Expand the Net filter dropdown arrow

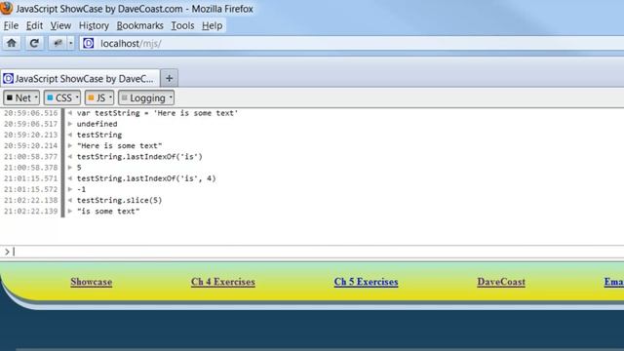pos(36,97)
